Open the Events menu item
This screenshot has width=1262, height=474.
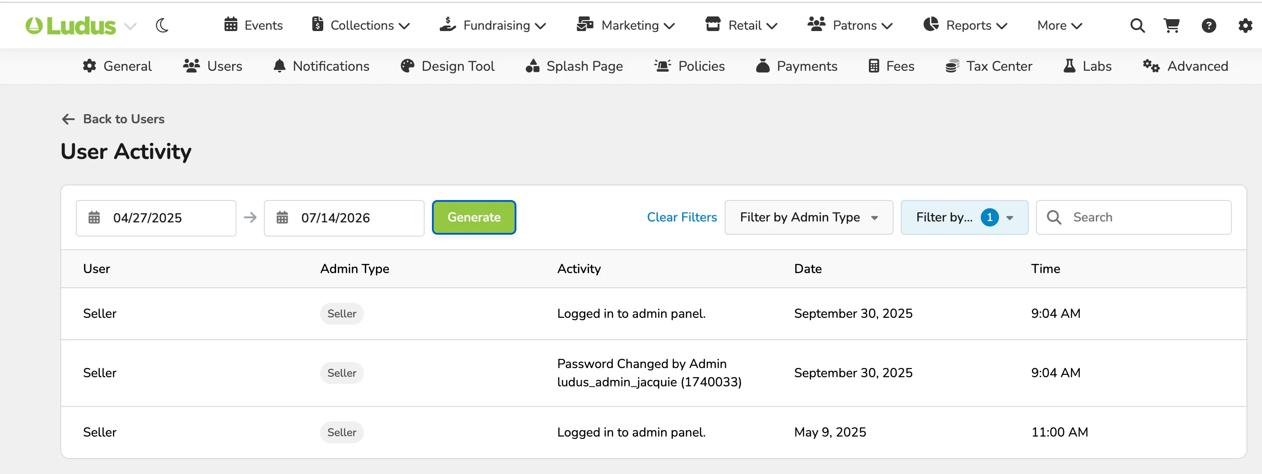[253, 26]
